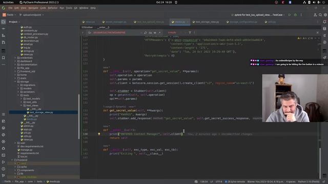
Task: Collapse the storage folder
Action: (15, 82)
